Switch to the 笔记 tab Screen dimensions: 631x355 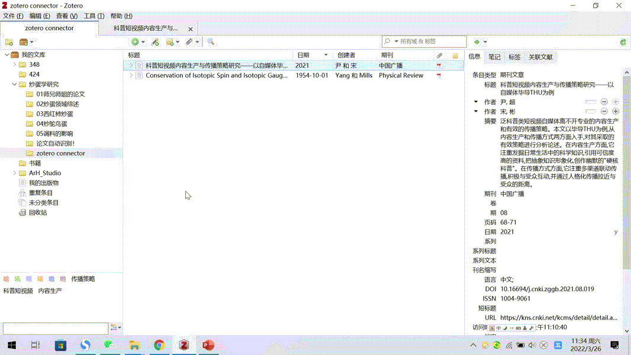click(494, 57)
